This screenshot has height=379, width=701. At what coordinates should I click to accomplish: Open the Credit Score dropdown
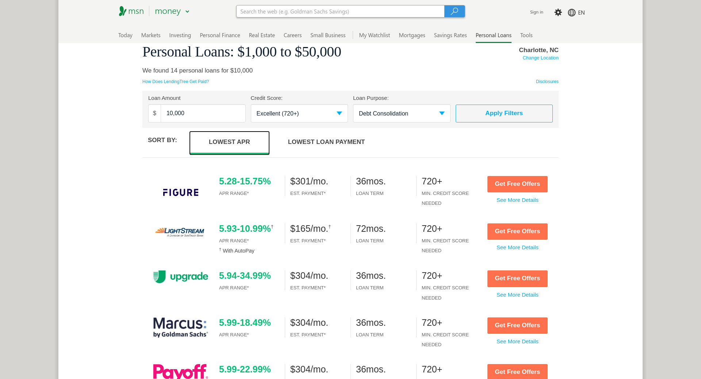point(299,113)
